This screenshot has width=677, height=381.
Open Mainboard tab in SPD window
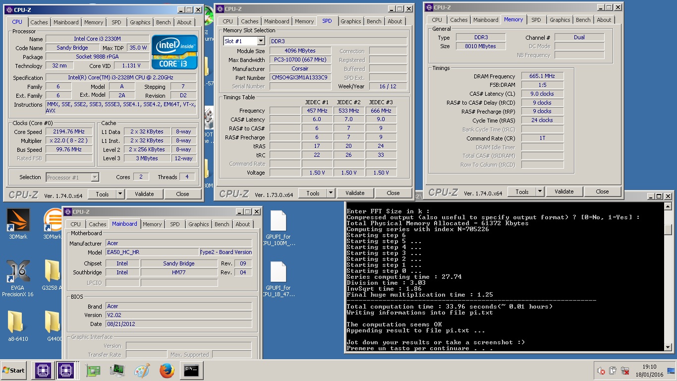pos(277,21)
